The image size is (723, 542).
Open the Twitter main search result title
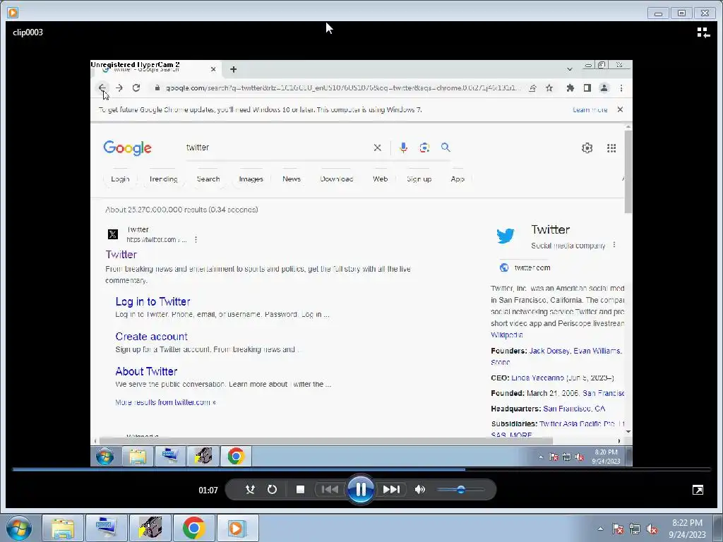click(121, 254)
